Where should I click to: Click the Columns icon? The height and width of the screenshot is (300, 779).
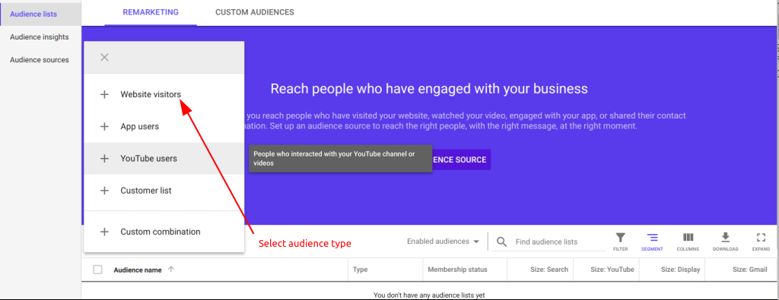tap(688, 237)
